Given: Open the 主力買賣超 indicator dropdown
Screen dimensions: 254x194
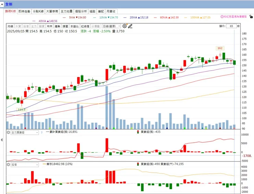Looking at the screenshot, I should pos(25,133).
